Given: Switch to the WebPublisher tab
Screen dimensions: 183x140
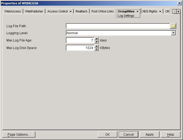Looking at the screenshot, I should (x=34, y=12).
